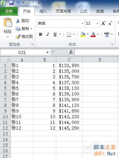This screenshot has width=119, height=158.
Task: Open the 数据 (Data) tab
Action: (x=100, y=11)
